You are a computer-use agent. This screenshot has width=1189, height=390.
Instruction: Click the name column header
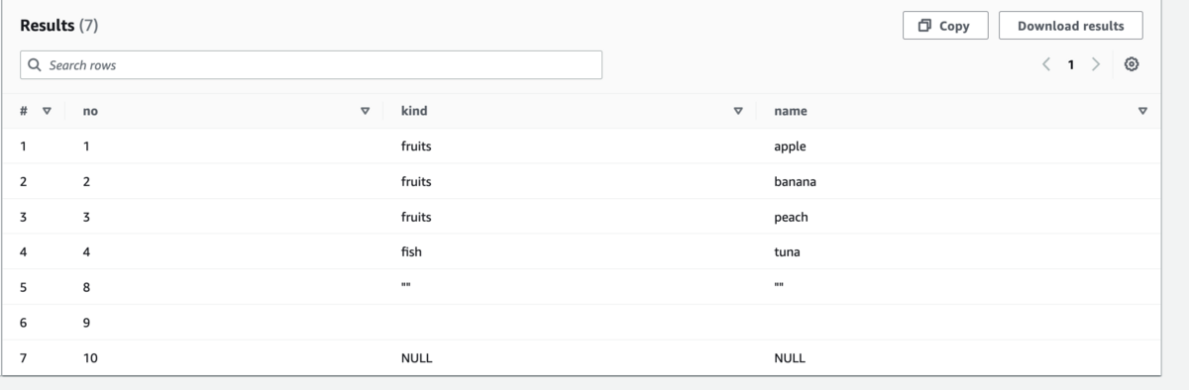pyautogui.click(x=791, y=112)
